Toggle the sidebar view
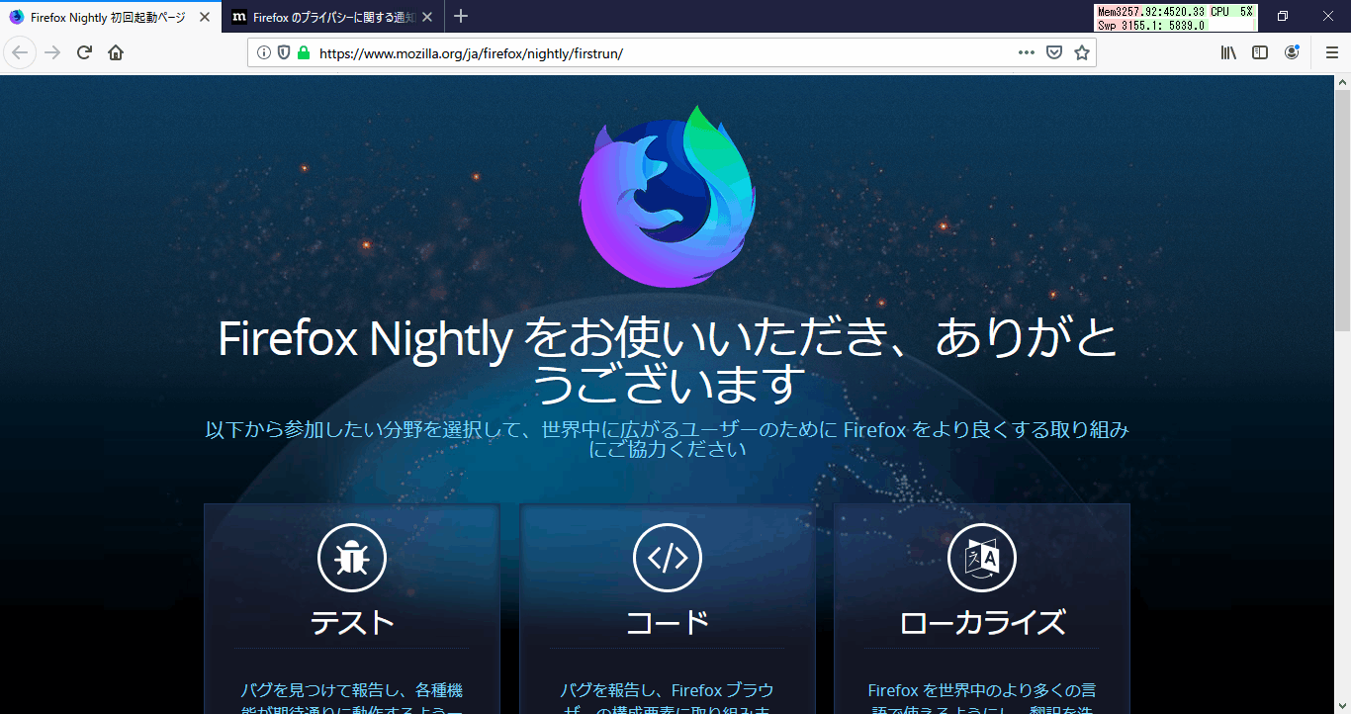 pyautogui.click(x=1260, y=52)
